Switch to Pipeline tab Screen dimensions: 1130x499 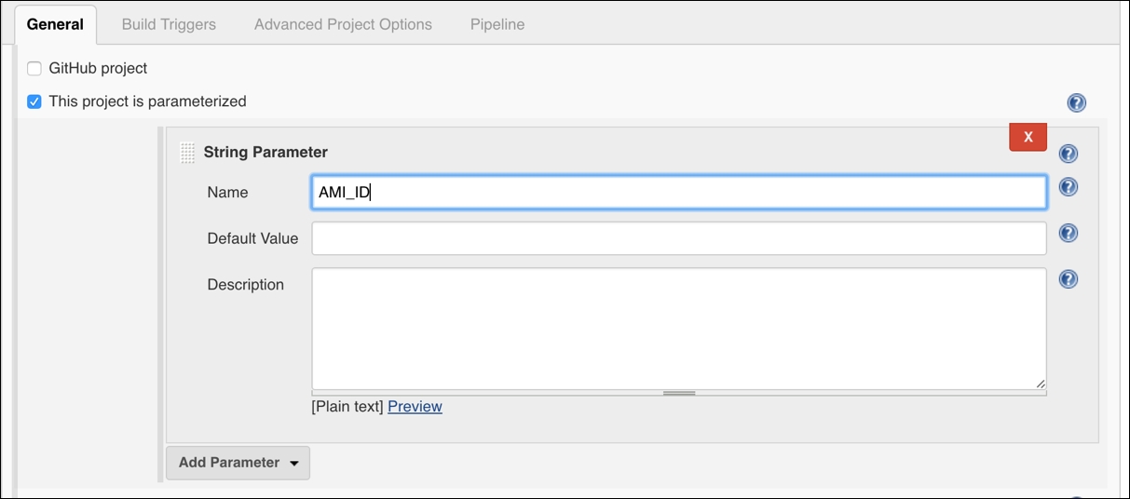pos(497,24)
